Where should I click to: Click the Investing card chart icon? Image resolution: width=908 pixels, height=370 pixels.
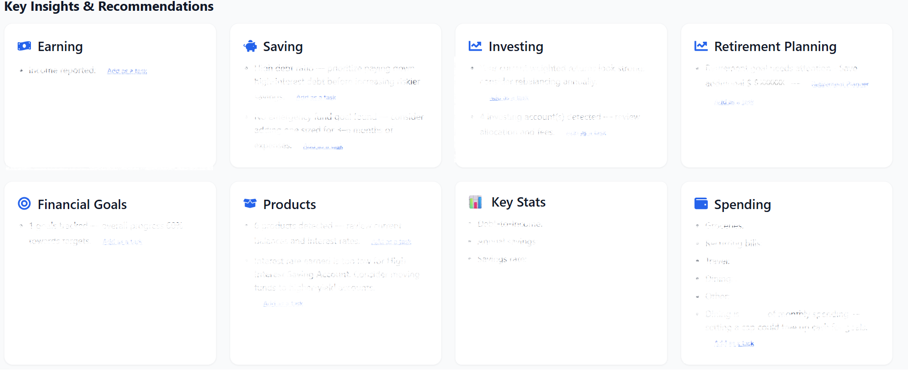click(x=475, y=46)
